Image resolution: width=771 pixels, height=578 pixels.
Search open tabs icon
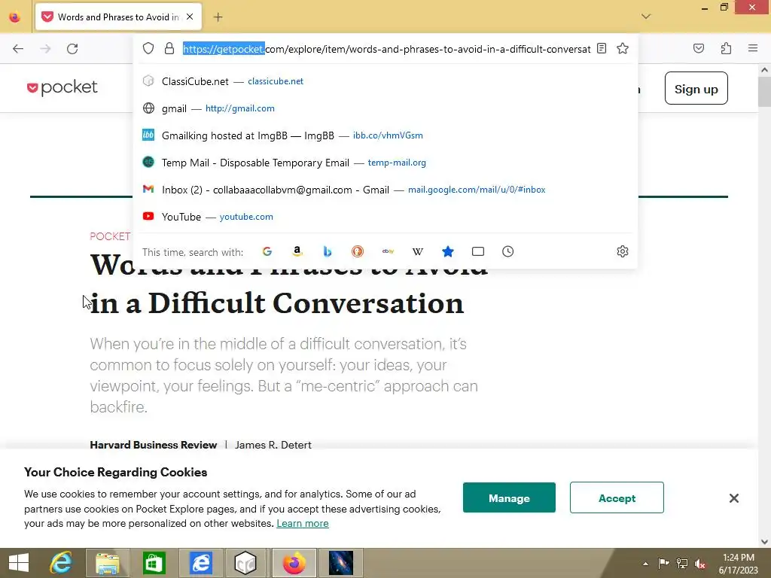coord(478,251)
